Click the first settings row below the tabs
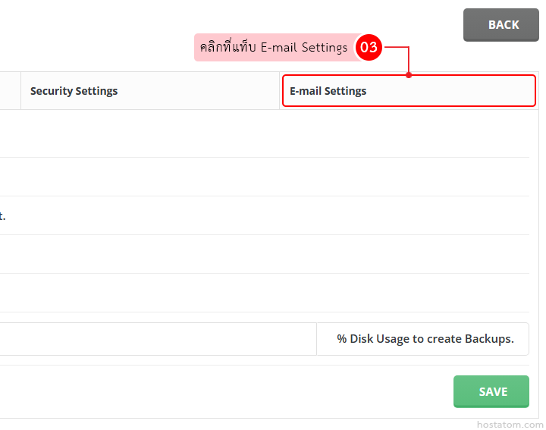Screen dimensions: 546x430 265,134
